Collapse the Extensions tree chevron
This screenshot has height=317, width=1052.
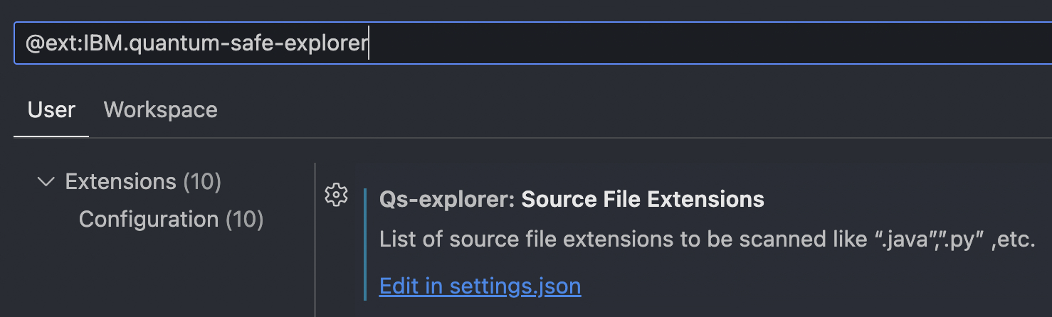46,182
